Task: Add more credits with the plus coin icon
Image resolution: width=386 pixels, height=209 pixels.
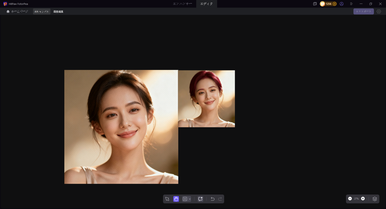Action: (x=335, y=4)
